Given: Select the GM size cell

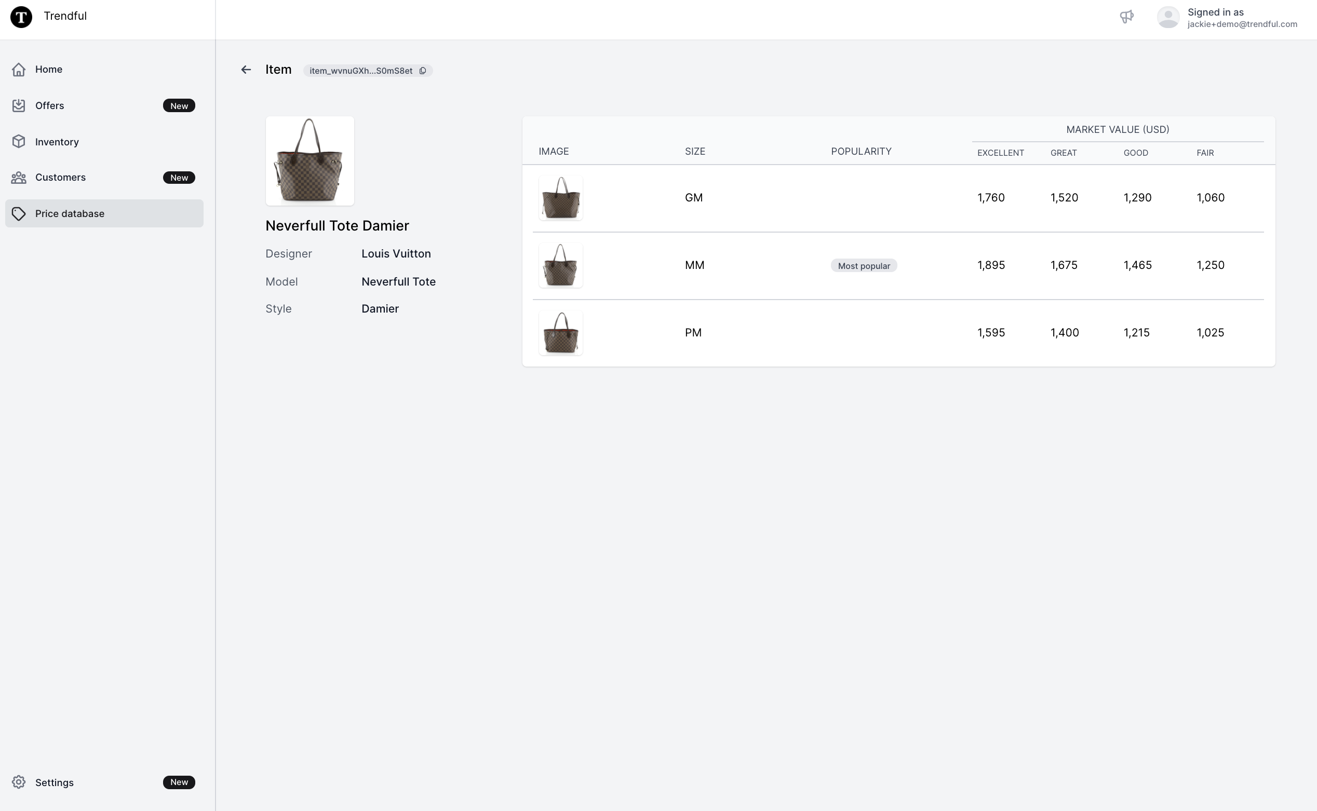Looking at the screenshot, I should [x=694, y=198].
